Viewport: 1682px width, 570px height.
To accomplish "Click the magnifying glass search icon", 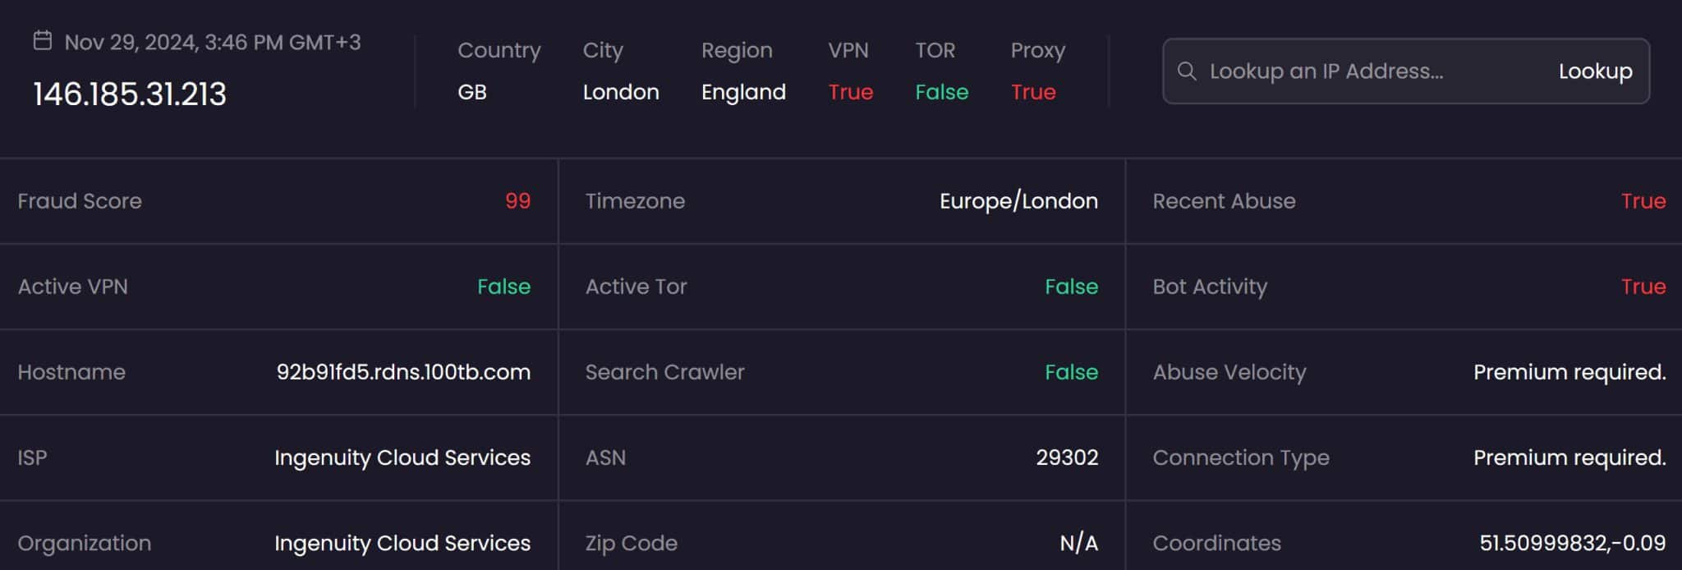I will (x=1188, y=71).
